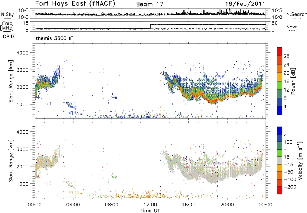The height and width of the screenshot is (213, 307).
Task: Select the "Velocity [m s⁻¹]" colorbar title
Action: click(x=300, y=160)
